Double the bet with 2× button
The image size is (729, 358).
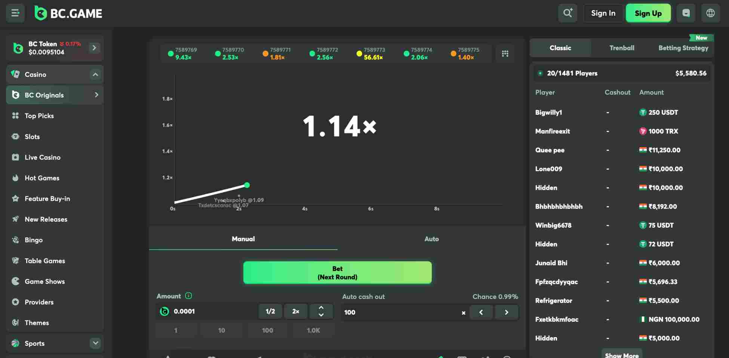[295, 311]
